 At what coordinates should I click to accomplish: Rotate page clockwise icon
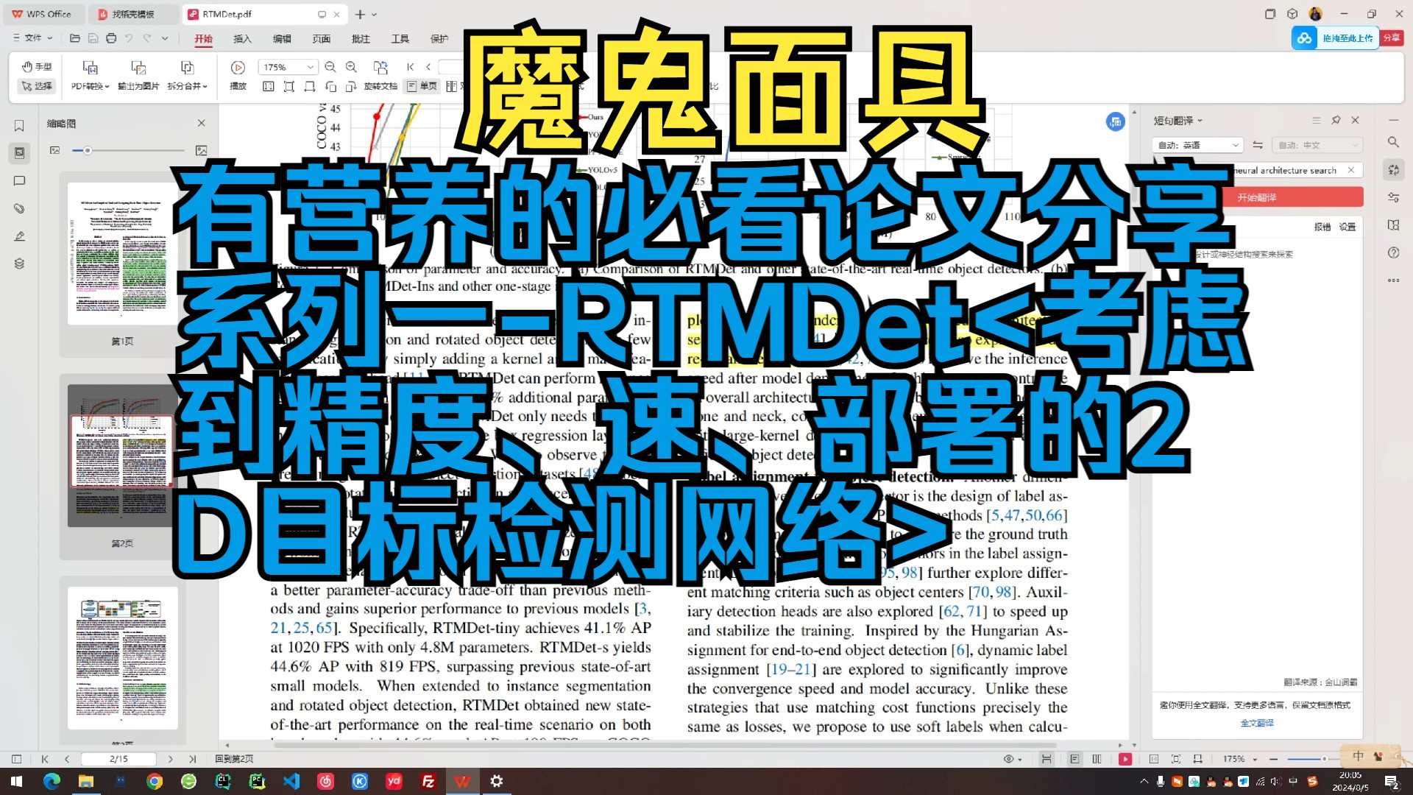(351, 87)
